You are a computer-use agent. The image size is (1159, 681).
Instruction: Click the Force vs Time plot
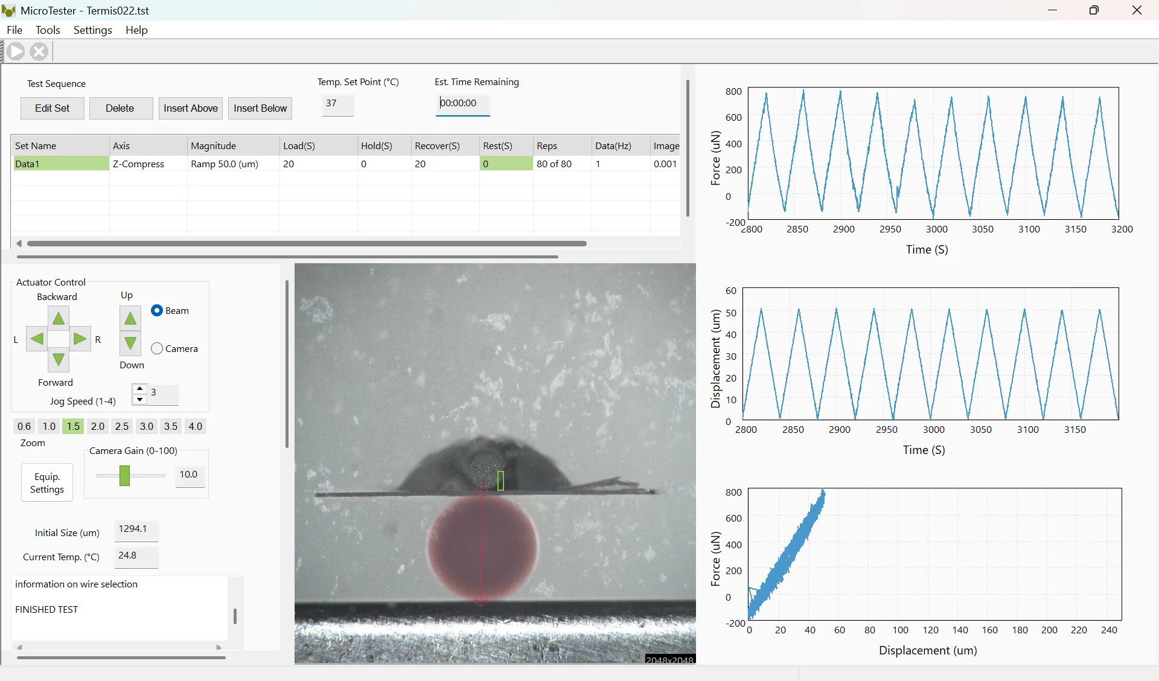pyautogui.click(x=933, y=153)
